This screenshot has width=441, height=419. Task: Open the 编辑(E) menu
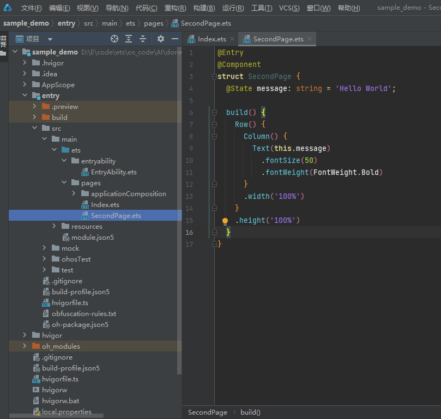(59, 8)
